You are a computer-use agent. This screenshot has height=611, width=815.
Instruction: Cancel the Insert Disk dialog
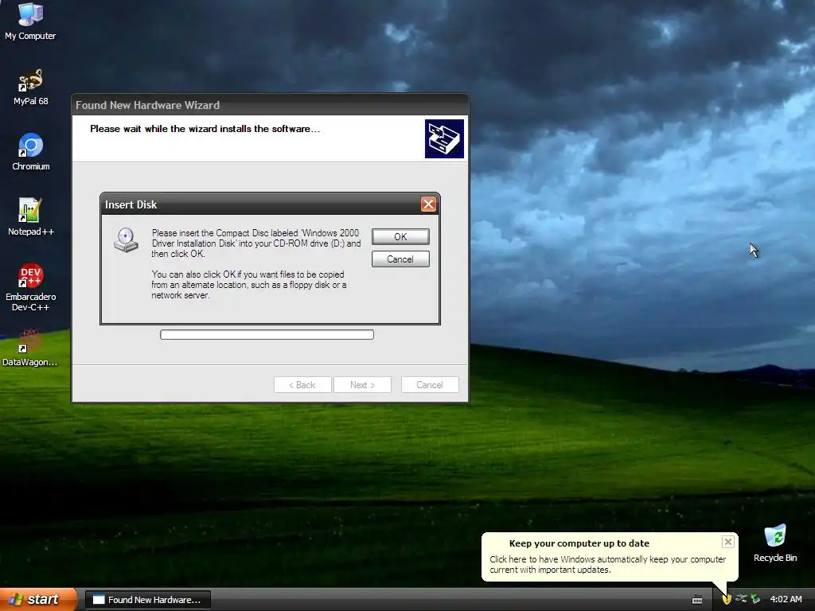click(x=400, y=259)
